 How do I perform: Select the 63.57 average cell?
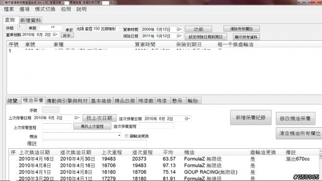169,159
